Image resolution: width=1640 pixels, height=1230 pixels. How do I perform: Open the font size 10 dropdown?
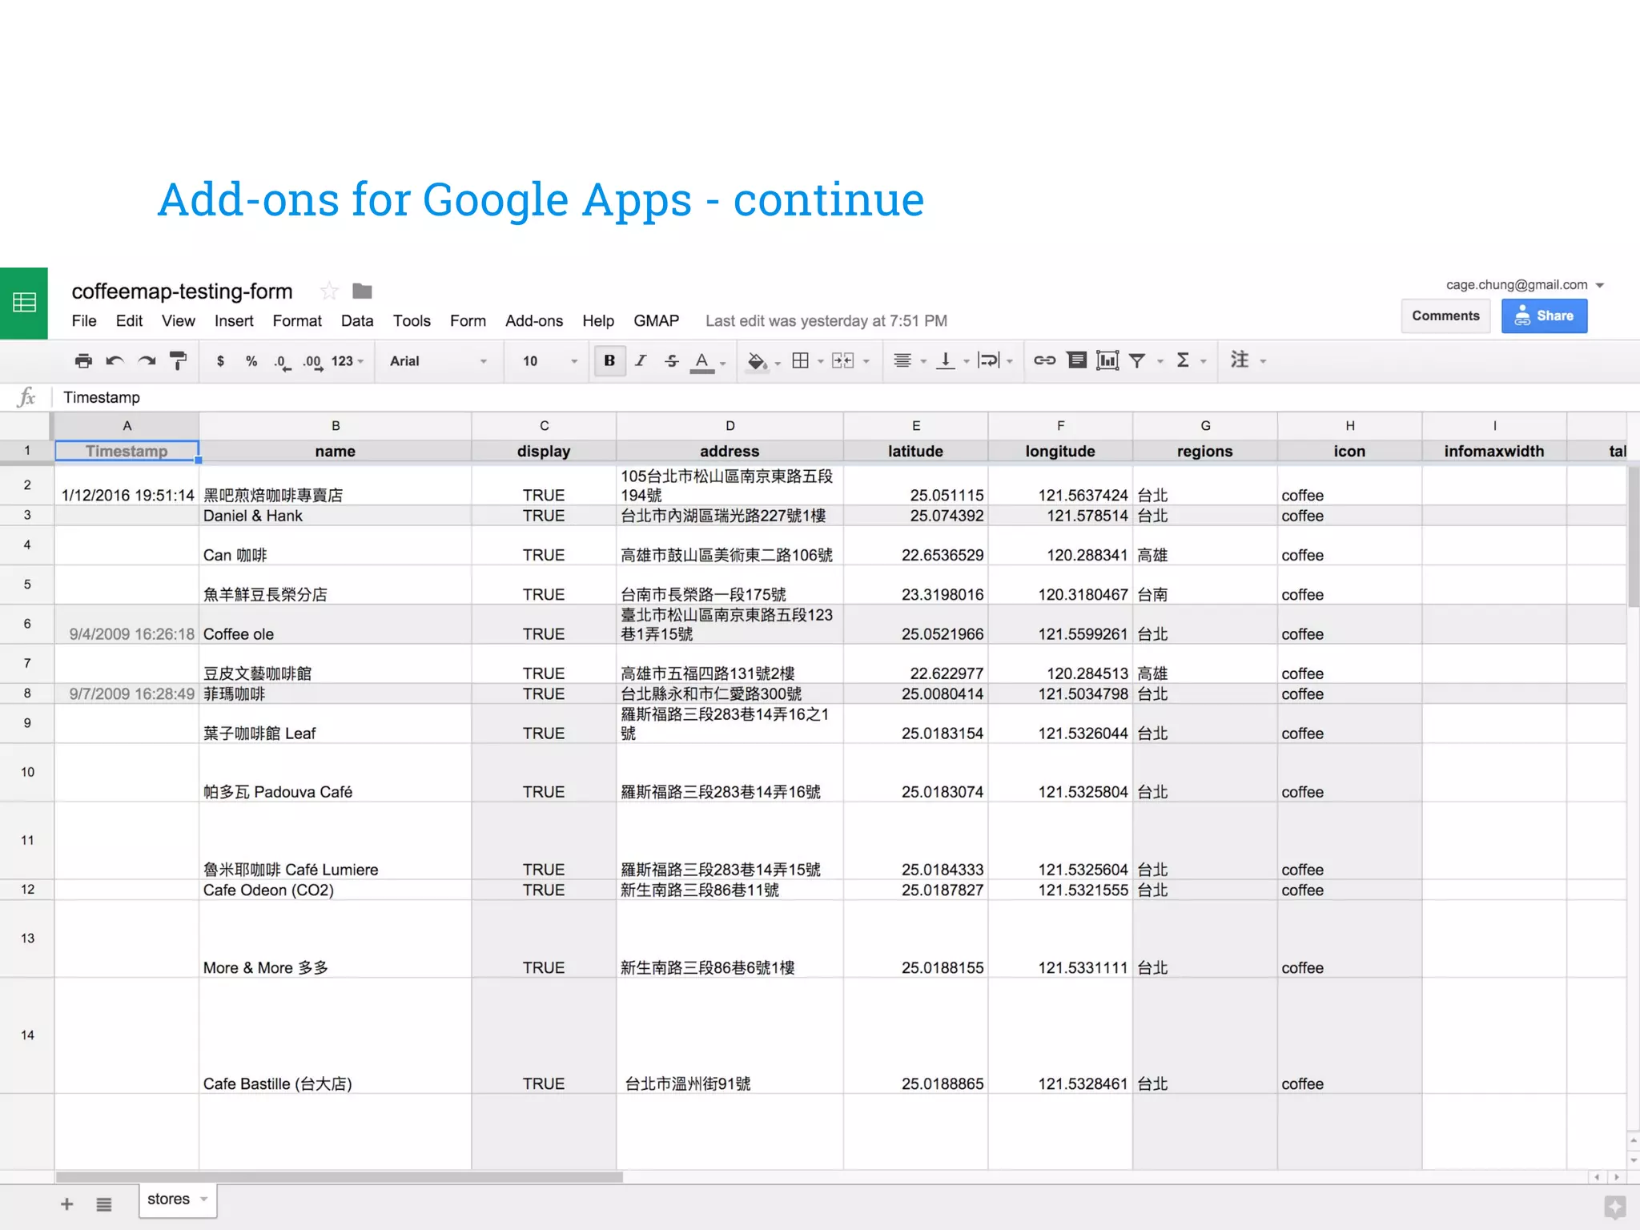tap(550, 361)
